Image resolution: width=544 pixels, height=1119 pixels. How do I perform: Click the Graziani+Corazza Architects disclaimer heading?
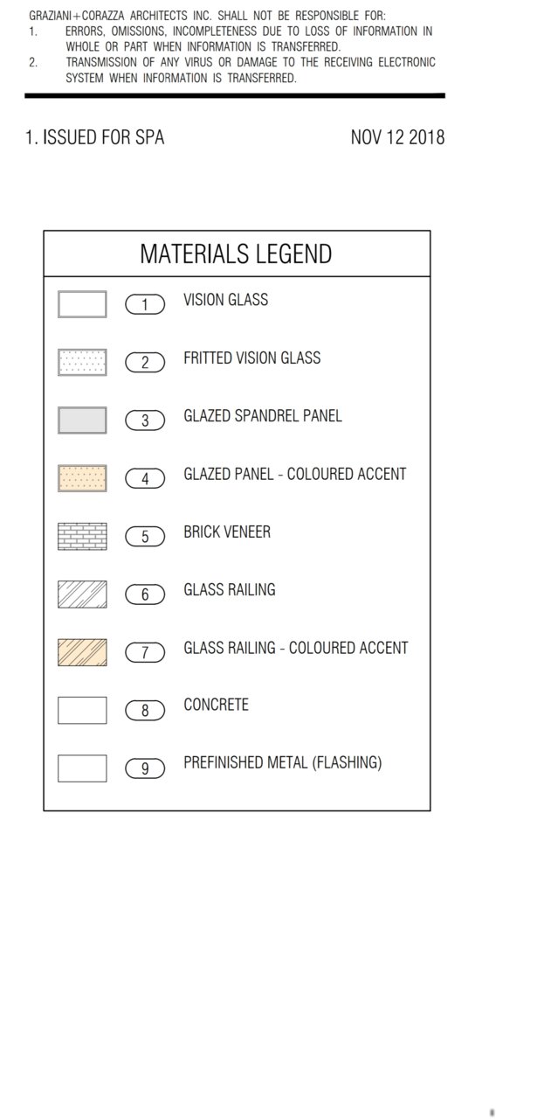pyautogui.click(x=207, y=16)
